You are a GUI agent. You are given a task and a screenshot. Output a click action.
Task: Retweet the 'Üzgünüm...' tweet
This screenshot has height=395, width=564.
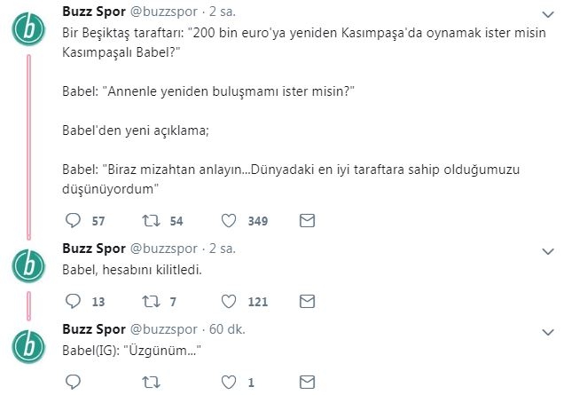(149, 383)
